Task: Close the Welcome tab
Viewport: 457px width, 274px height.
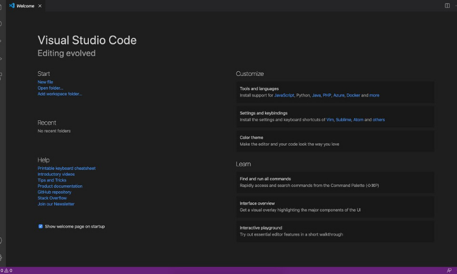Action: (x=40, y=6)
